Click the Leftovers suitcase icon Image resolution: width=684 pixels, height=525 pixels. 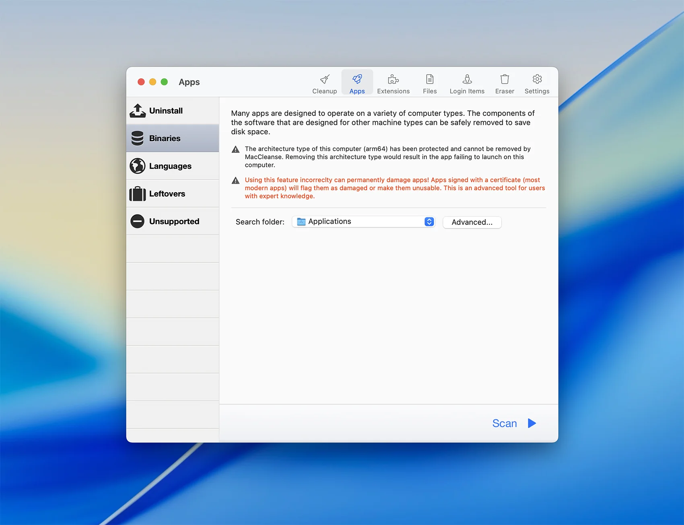tap(138, 194)
